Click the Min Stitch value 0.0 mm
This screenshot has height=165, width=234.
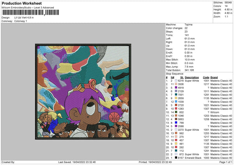pyautogui.click(x=189, y=63)
